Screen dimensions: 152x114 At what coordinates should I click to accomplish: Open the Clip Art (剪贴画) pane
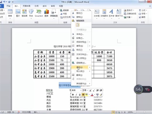[x=25, y=13]
